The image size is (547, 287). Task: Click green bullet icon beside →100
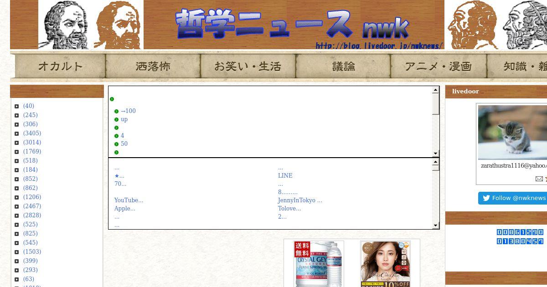(x=117, y=112)
